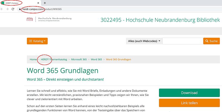This screenshot has height=112, width=222.
Task: Click into the search text field
Action: point(183,41)
